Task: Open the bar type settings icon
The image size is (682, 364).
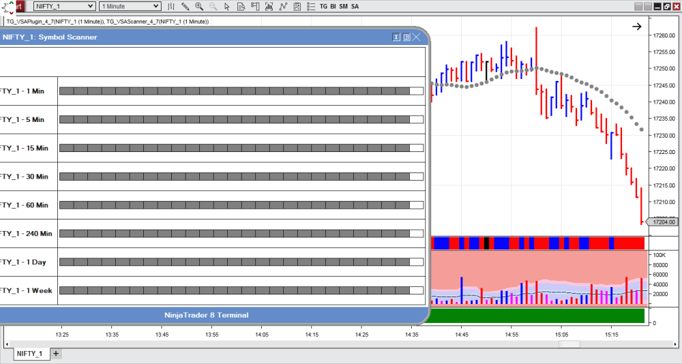Action: [170, 6]
